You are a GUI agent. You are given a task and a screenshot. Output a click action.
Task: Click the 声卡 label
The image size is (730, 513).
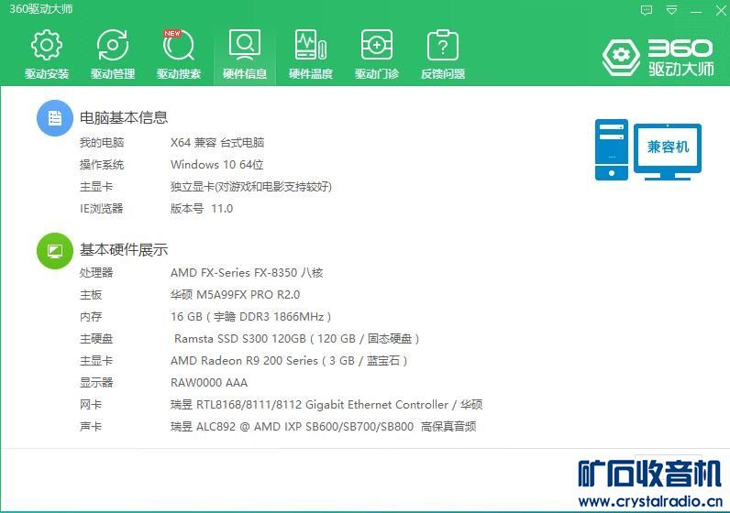pos(91,427)
